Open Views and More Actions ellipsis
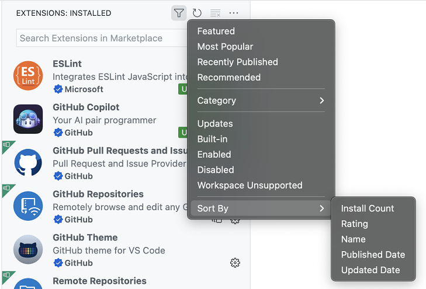Viewport: 426px width, 289px height. 234,13
